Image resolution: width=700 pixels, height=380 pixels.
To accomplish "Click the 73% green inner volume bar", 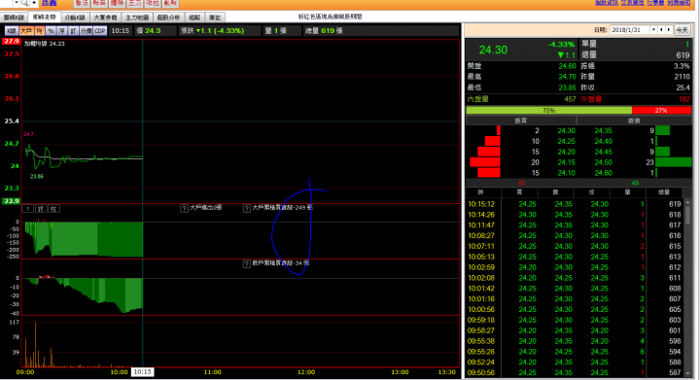I will click(548, 110).
